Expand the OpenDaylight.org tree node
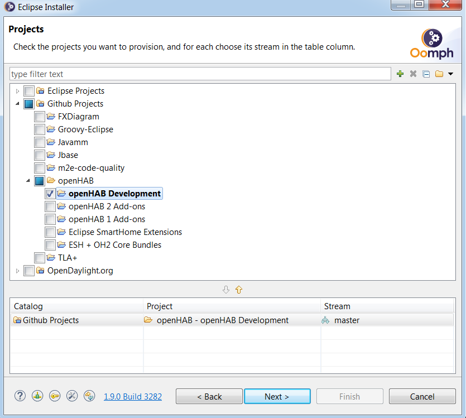Image resolution: width=466 pixels, height=418 pixels. 17,271
